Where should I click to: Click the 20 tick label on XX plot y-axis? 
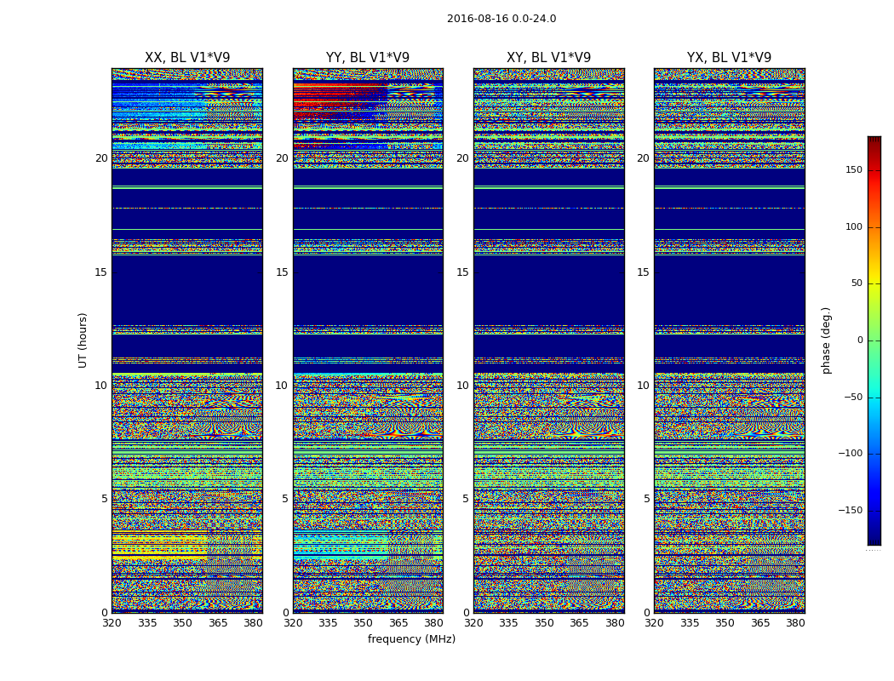(x=101, y=158)
